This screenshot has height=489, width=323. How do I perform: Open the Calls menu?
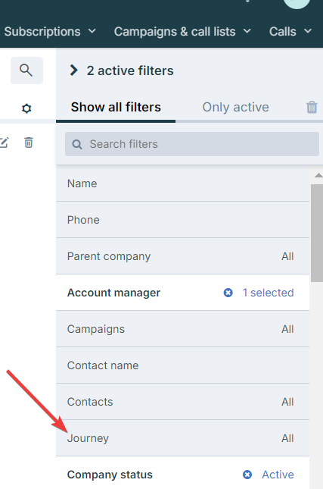[x=290, y=32]
